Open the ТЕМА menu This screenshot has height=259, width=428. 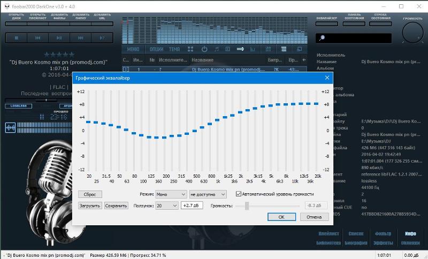[174, 49]
